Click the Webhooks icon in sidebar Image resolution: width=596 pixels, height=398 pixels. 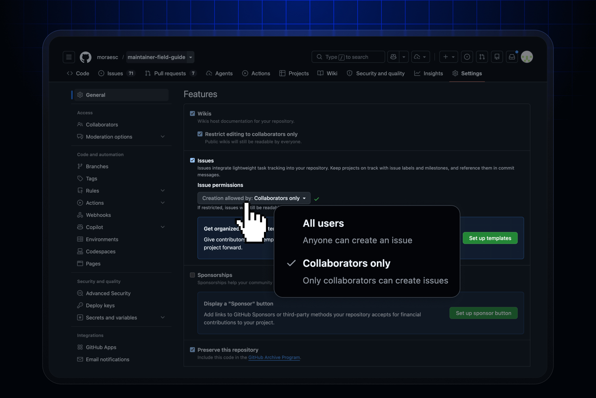(80, 215)
